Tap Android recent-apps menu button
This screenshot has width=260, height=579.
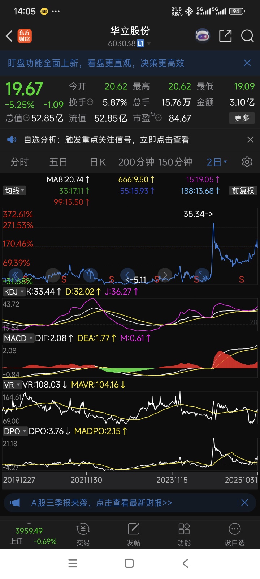(x=73, y=563)
